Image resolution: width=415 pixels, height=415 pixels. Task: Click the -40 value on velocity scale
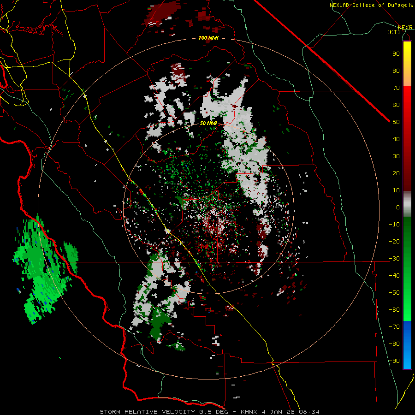394,276
